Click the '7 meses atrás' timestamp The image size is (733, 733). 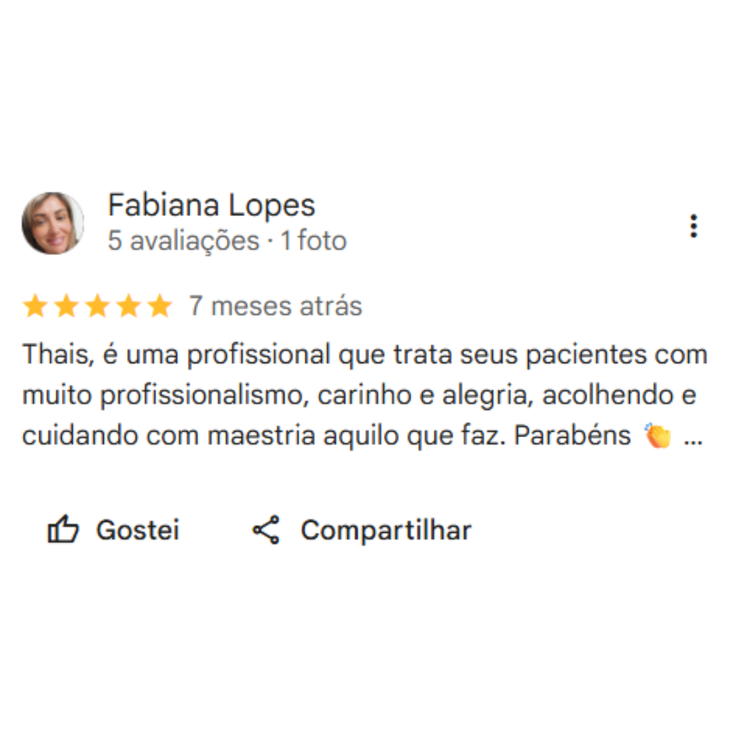coord(276,306)
